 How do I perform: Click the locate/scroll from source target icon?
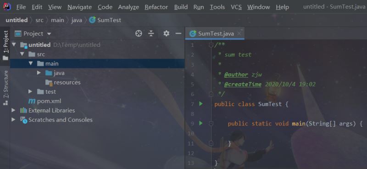tap(139, 34)
